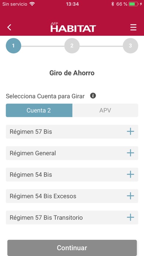Expand Régimen 54 Bis plus icon
Image resolution: width=144 pixels, height=256 pixels.
[x=130, y=174]
